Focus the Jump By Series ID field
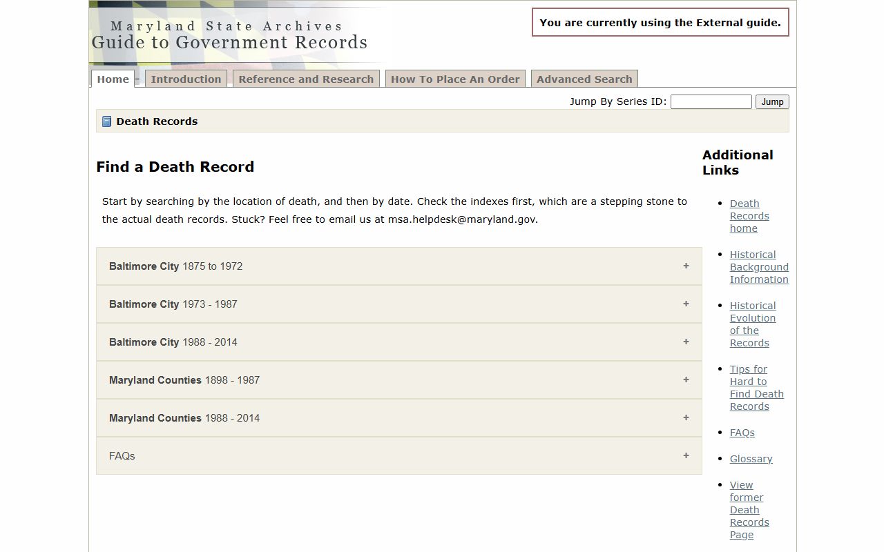The width and height of the screenshot is (884, 552). click(x=711, y=101)
